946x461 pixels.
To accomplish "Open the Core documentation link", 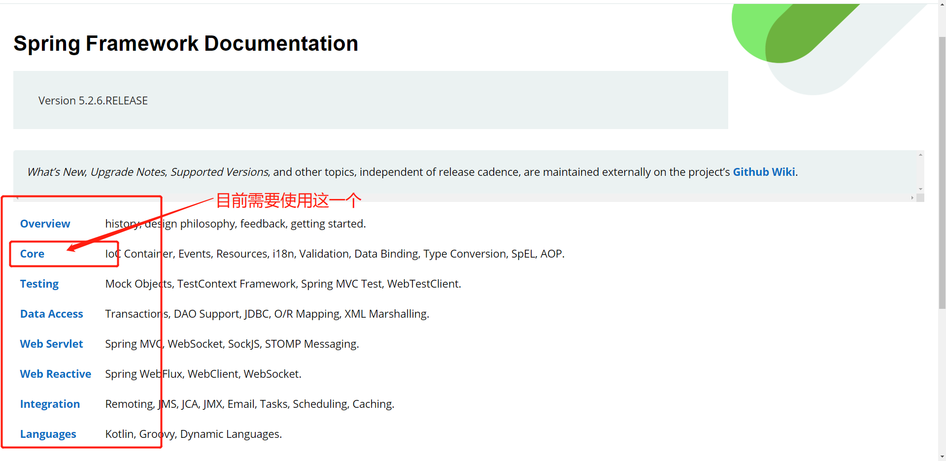I will tap(32, 254).
